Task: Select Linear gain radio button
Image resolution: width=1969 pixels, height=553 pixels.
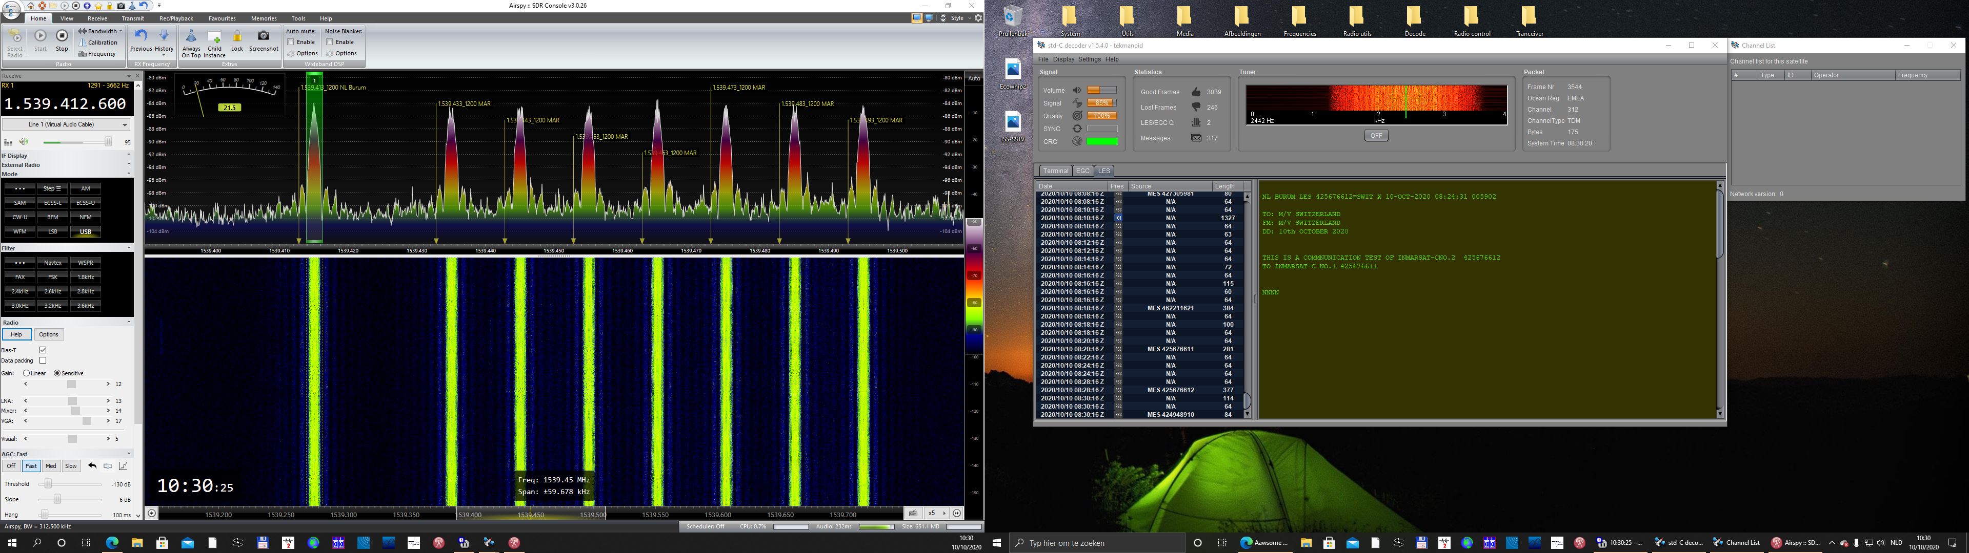Action: click(27, 373)
